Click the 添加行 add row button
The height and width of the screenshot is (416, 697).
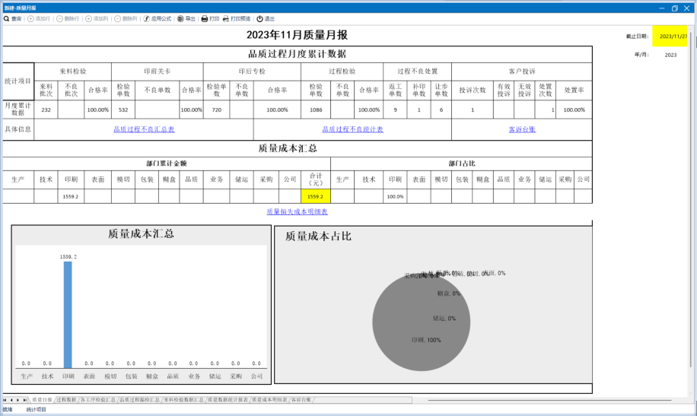tap(39, 18)
